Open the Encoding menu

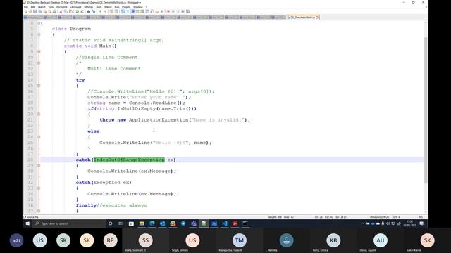coord(61,7)
